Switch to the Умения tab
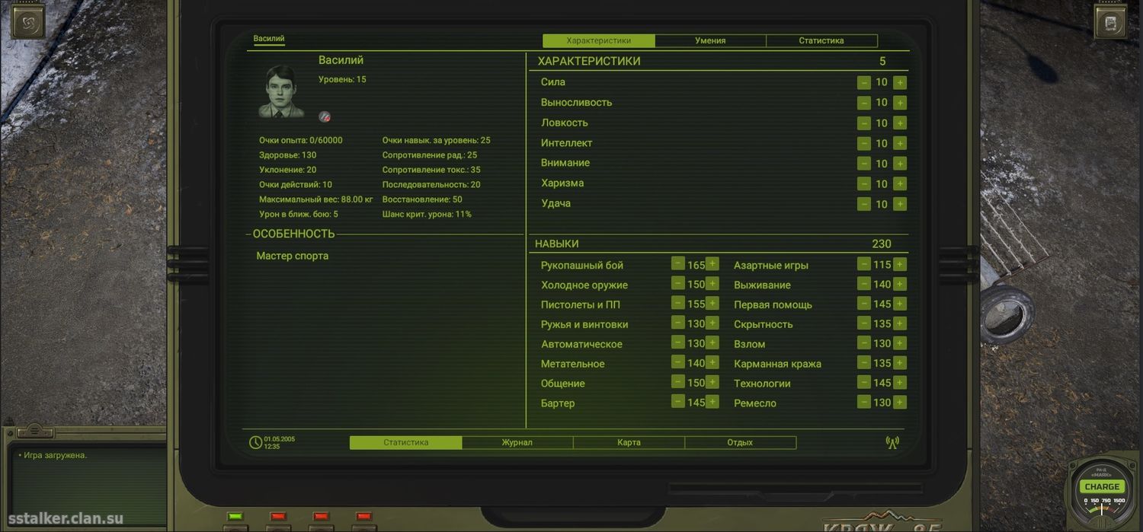The width and height of the screenshot is (1143, 532). point(710,41)
